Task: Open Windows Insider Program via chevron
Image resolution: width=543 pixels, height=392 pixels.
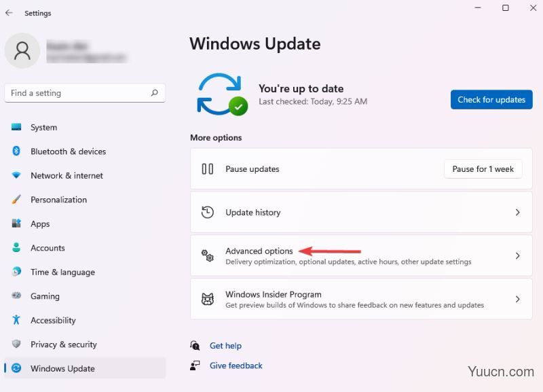Action: click(517, 299)
